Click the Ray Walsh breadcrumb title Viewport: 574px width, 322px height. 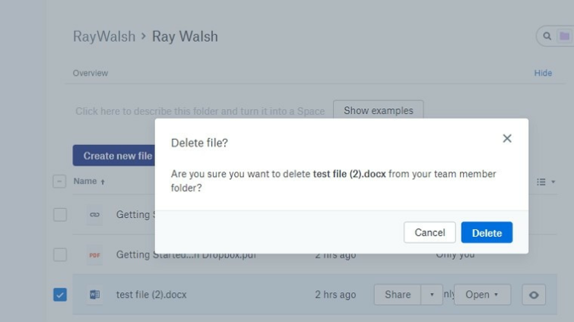(185, 36)
